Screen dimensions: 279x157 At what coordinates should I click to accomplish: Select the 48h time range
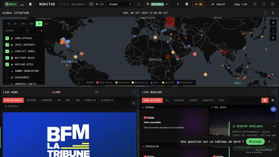tap(31, 24)
